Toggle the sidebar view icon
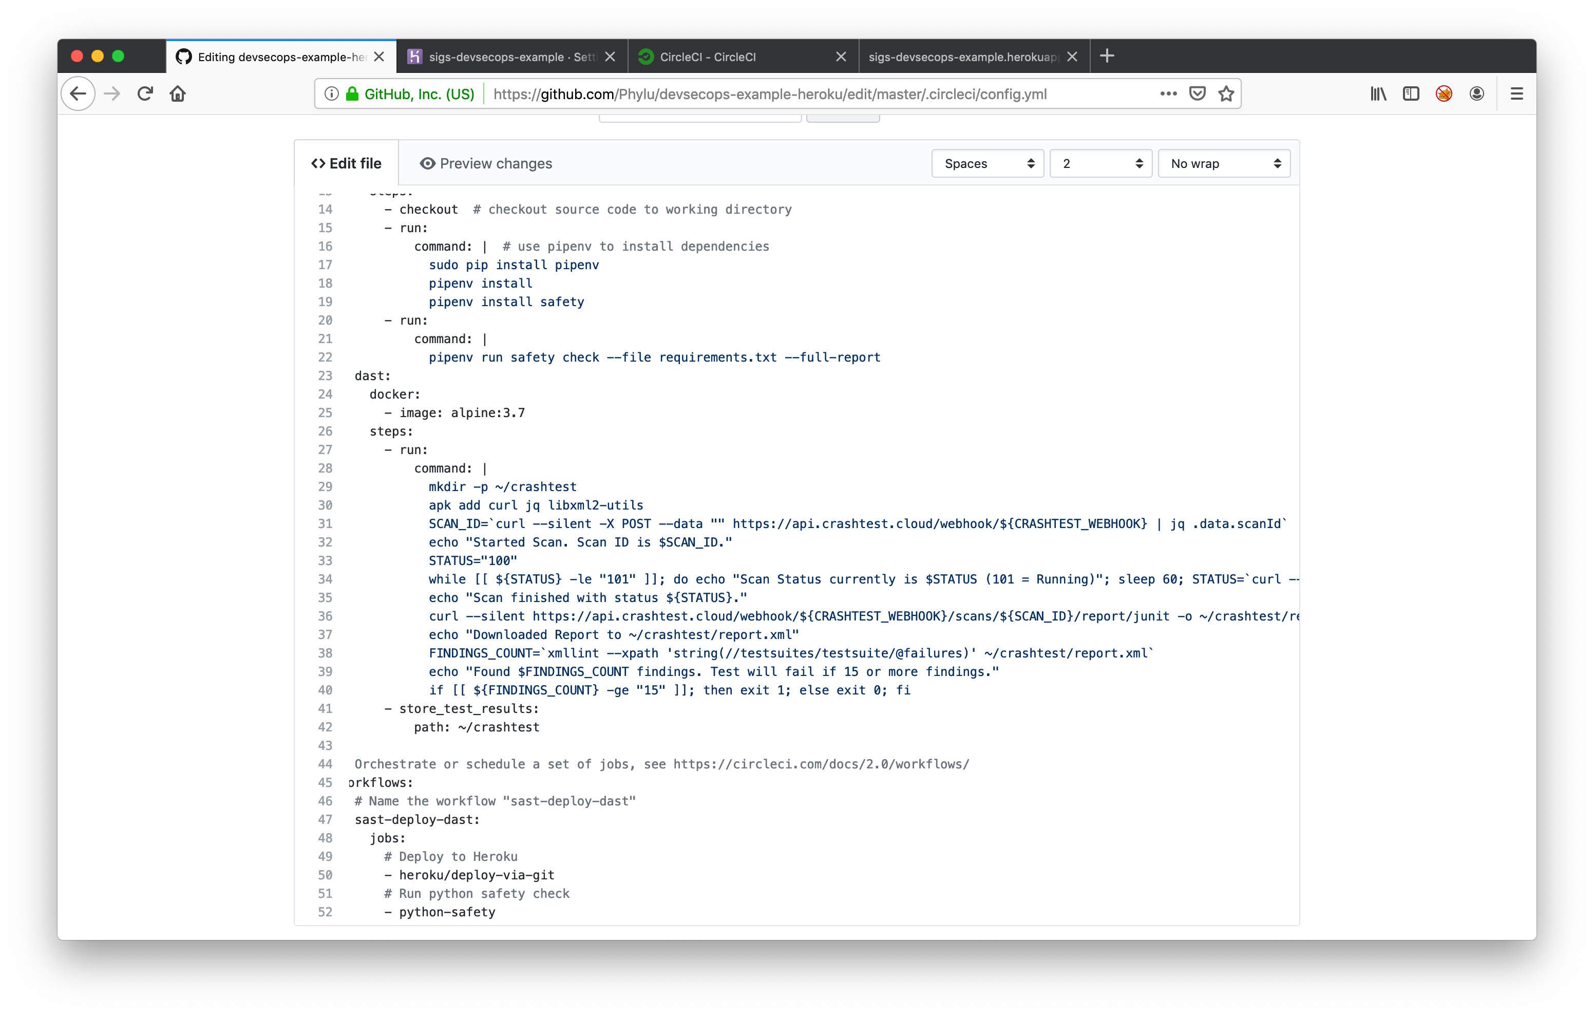This screenshot has height=1016, width=1594. [1411, 94]
